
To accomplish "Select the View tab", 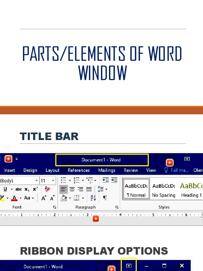I will (151, 170).
